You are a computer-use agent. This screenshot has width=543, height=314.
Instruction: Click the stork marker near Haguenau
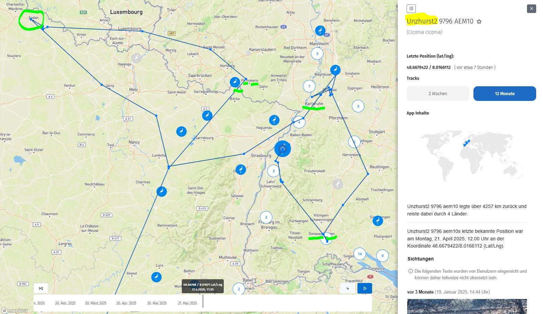274,120
